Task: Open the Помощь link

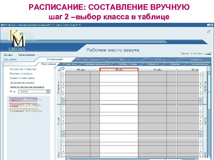Action: [8, 55]
